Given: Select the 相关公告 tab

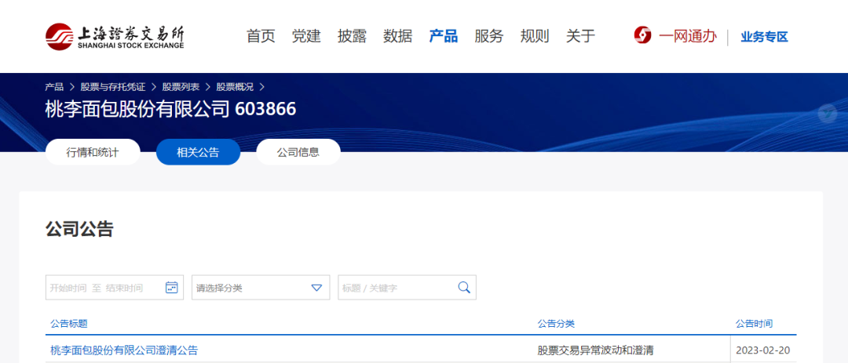Looking at the screenshot, I should tap(198, 152).
